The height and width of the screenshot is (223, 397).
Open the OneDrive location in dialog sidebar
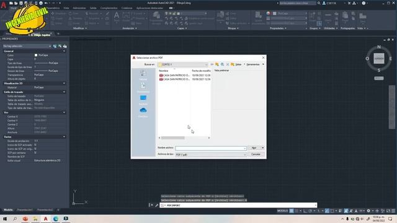click(x=143, y=112)
